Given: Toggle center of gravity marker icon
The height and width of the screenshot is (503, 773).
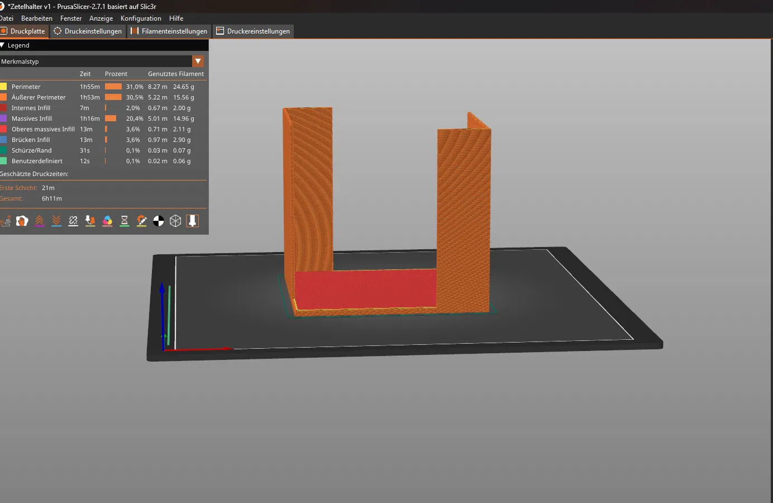Looking at the screenshot, I should pos(159,221).
